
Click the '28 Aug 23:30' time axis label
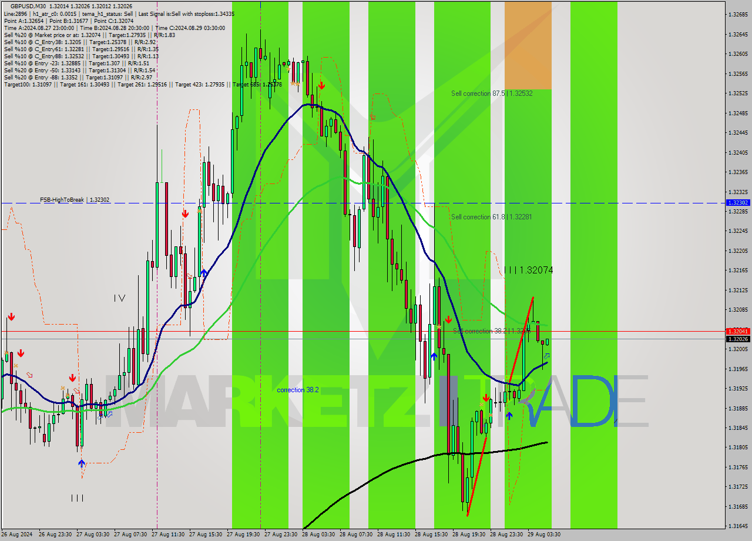tap(506, 535)
